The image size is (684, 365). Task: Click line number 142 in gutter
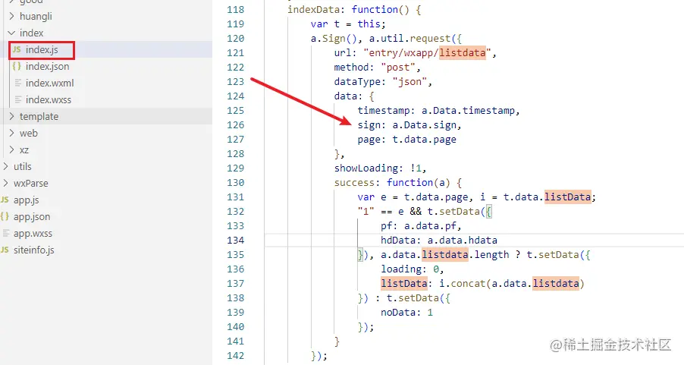tap(236, 355)
